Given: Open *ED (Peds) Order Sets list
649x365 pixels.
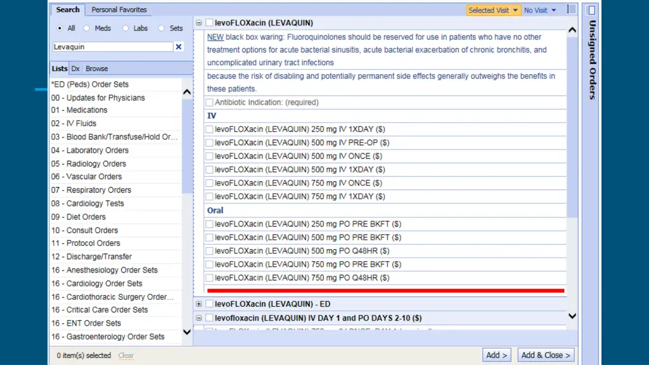Looking at the screenshot, I should point(90,84).
